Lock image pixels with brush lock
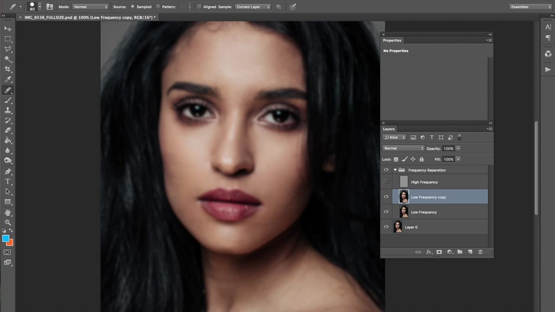Viewport: 555px width, 312px height. tap(404, 159)
